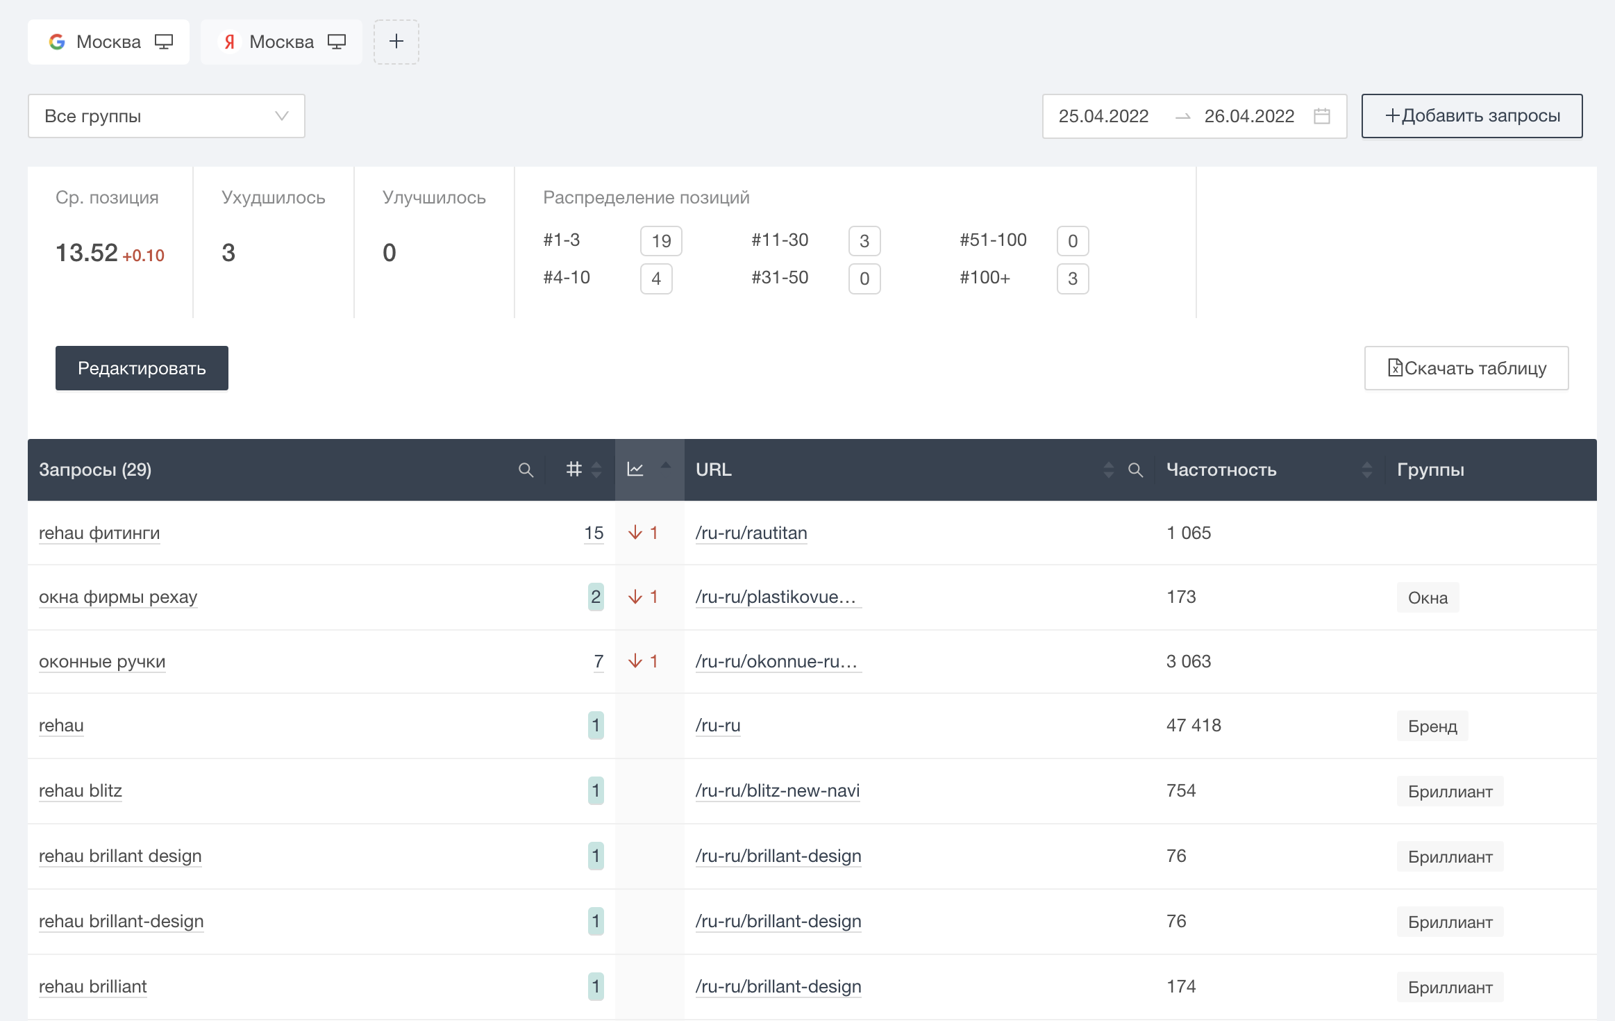Image resolution: width=1615 pixels, height=1021 pixels.
Task: Open the Все группы dropdown
Action: click(x=167, y=116)
